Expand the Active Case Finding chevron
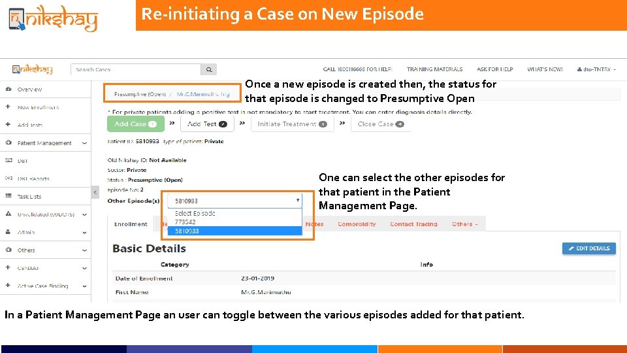 click(84, 286)
